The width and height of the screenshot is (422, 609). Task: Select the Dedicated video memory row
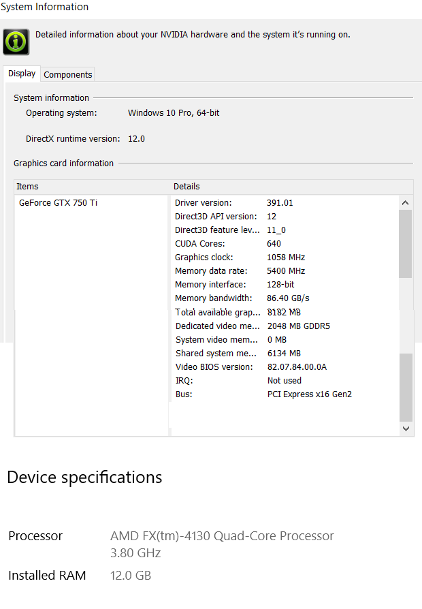(x=285, y=326)
